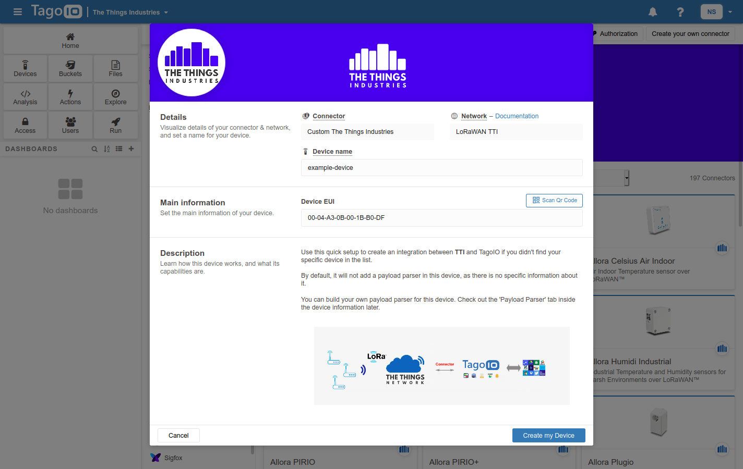
Task: Open Buckets from the sidebar
Action: (70, 69)
